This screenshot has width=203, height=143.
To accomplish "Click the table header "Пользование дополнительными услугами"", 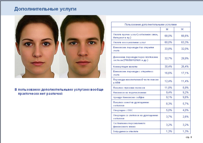I will [150, 24].
